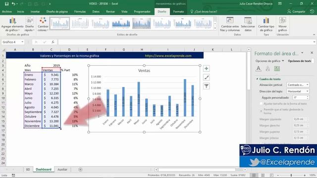317x178 pixels.
Task: Click Cambiar tipo de gráfico
Action: pyautogui.click(x=266, y=24)
